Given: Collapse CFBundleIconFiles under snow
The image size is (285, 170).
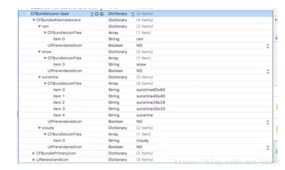Looking at the screenshot, I should [x=45, y=58].
